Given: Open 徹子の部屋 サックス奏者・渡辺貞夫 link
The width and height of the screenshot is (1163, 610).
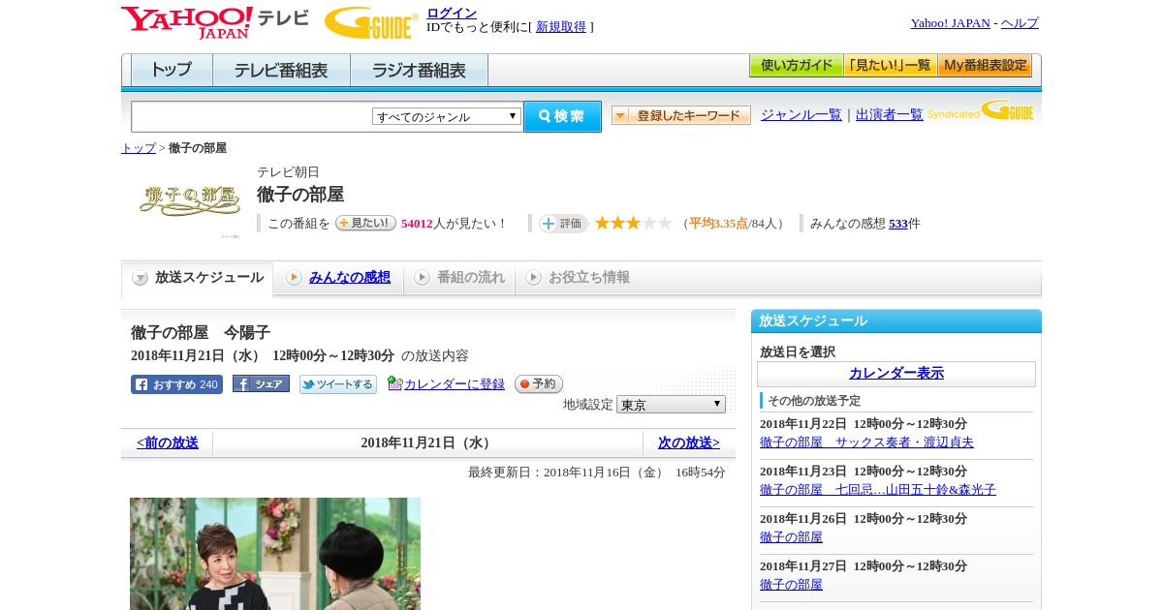Looking at the screenshot, I should 866,442.
